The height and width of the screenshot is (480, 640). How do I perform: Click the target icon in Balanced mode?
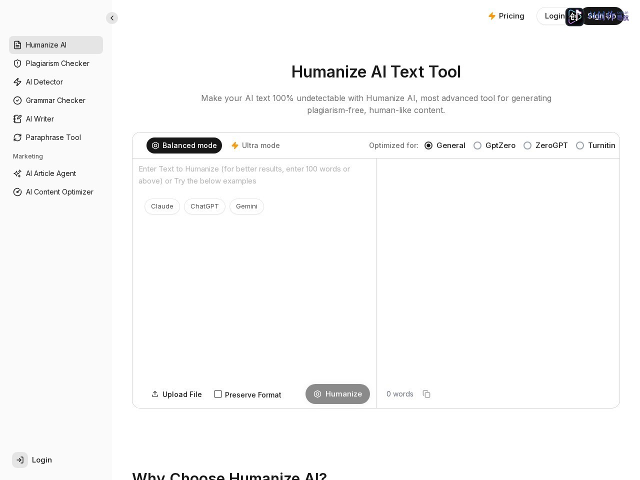155,145
